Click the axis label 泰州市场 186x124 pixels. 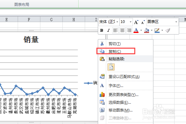click(16, 106)
